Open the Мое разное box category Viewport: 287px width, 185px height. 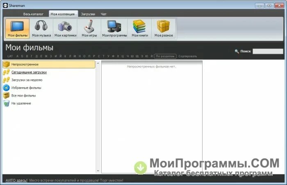164,29
